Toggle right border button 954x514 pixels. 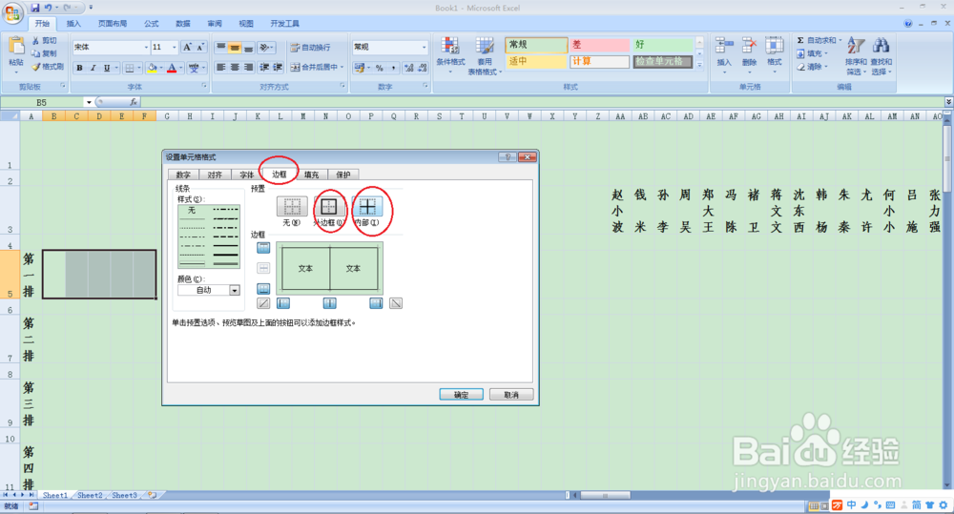[376, 303]
